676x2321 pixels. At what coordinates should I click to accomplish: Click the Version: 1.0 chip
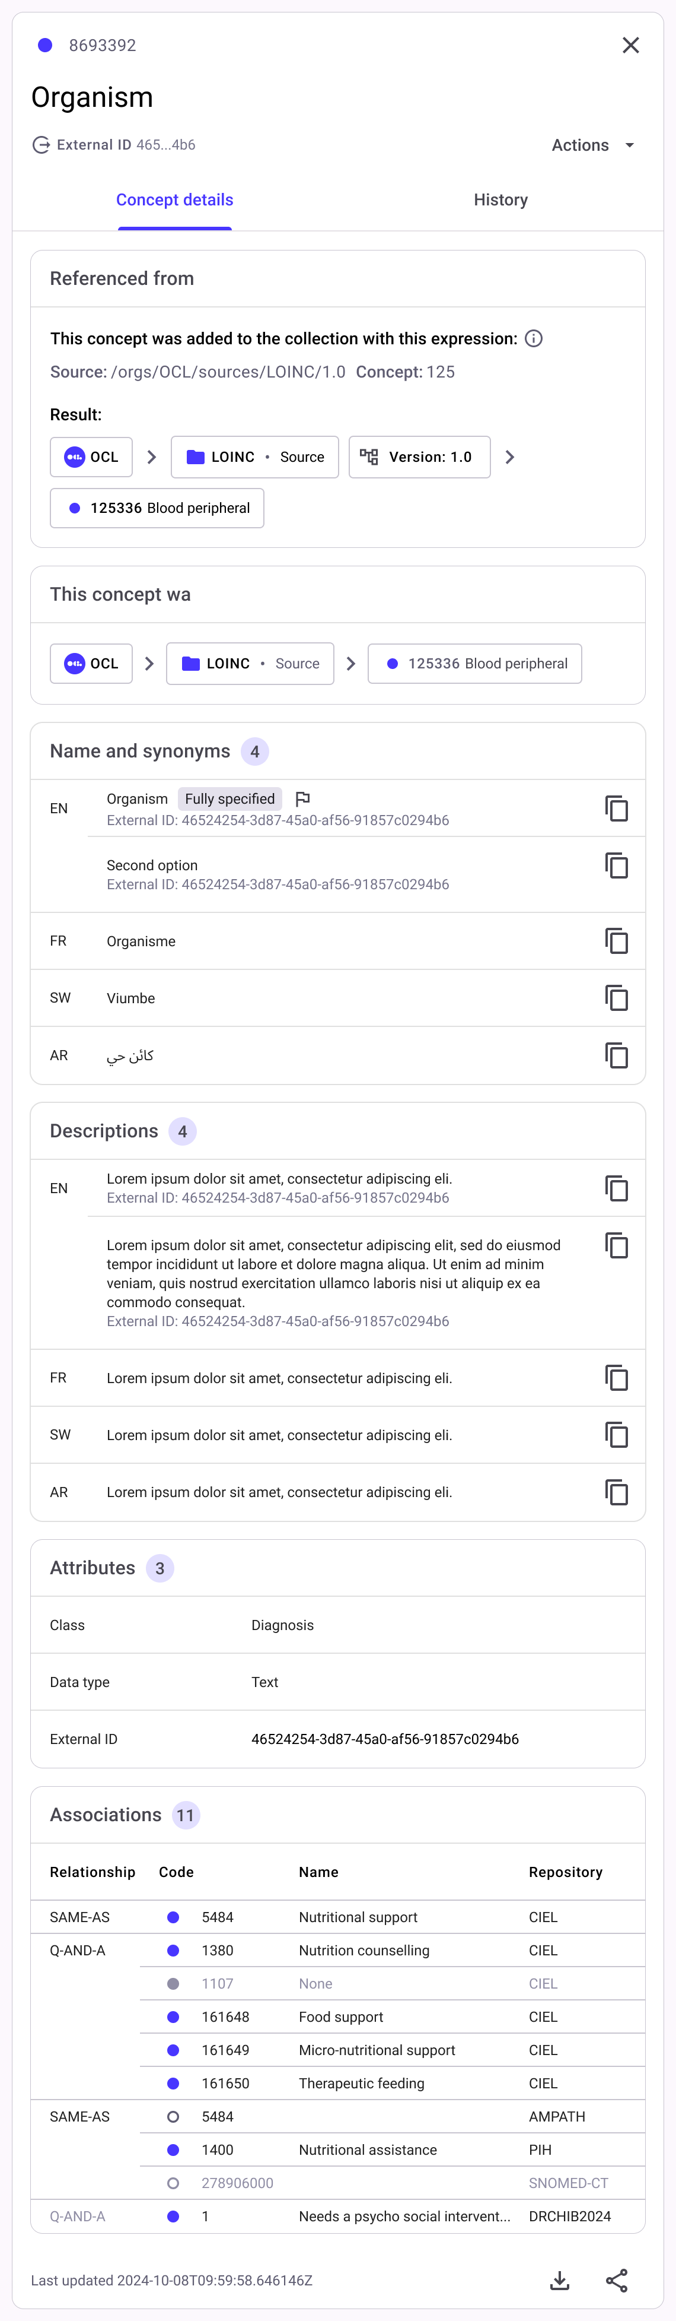click(419, 457)
